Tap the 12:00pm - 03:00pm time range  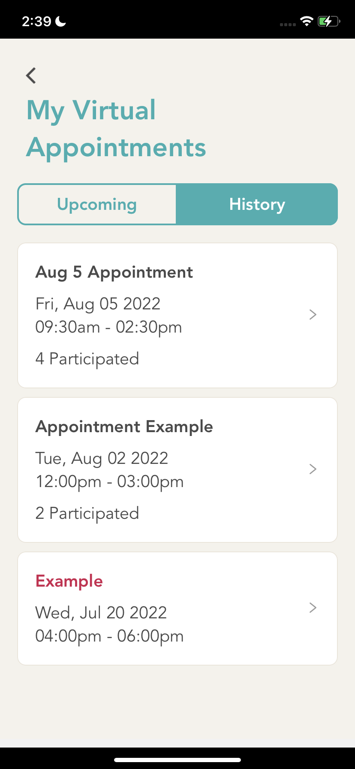click(x=109, y=481)
